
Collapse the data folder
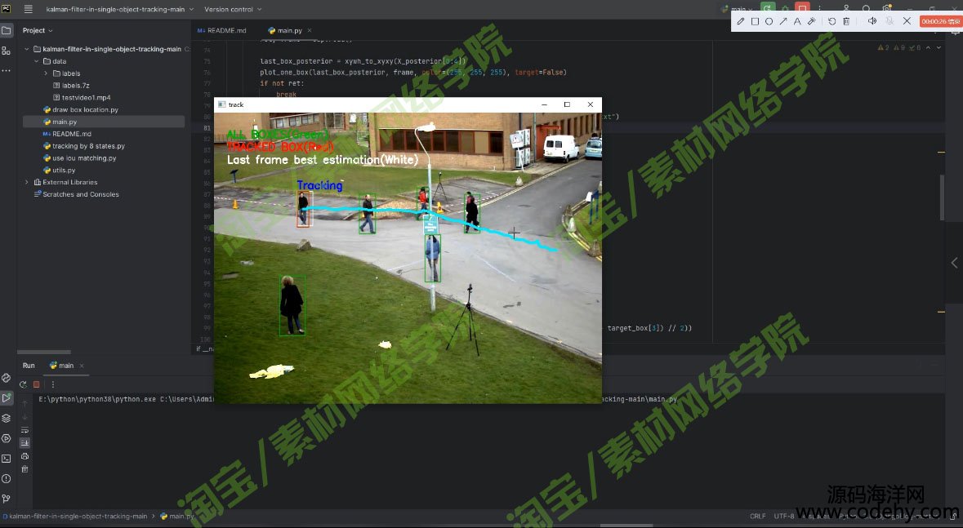point(36,61)
